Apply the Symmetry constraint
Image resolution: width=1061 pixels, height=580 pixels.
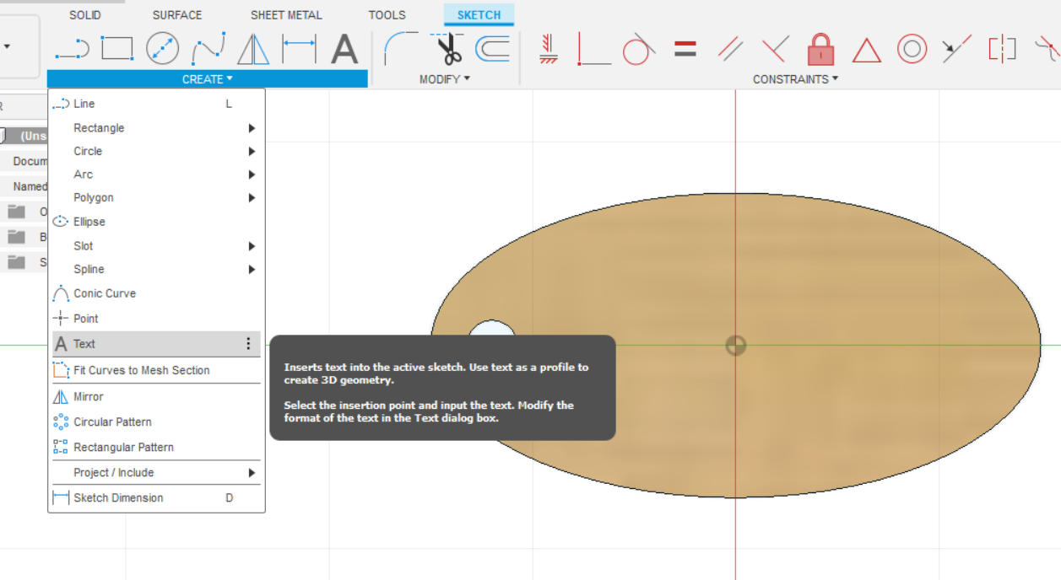(x=1003, y=49)
